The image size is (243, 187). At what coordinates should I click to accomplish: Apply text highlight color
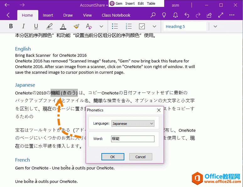click(49, 26)
